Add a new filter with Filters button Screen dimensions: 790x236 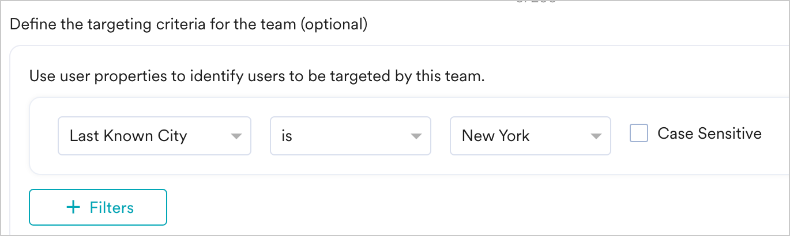pyautogui.click(x=98, y=207)
